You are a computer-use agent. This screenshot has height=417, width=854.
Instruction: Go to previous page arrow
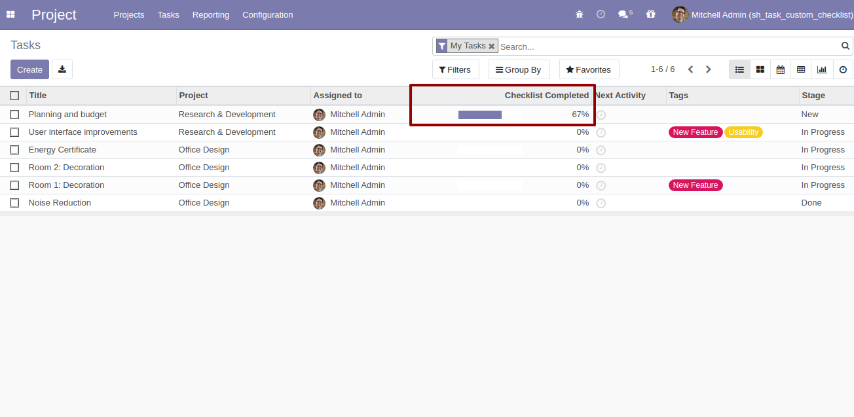[690, 69]
